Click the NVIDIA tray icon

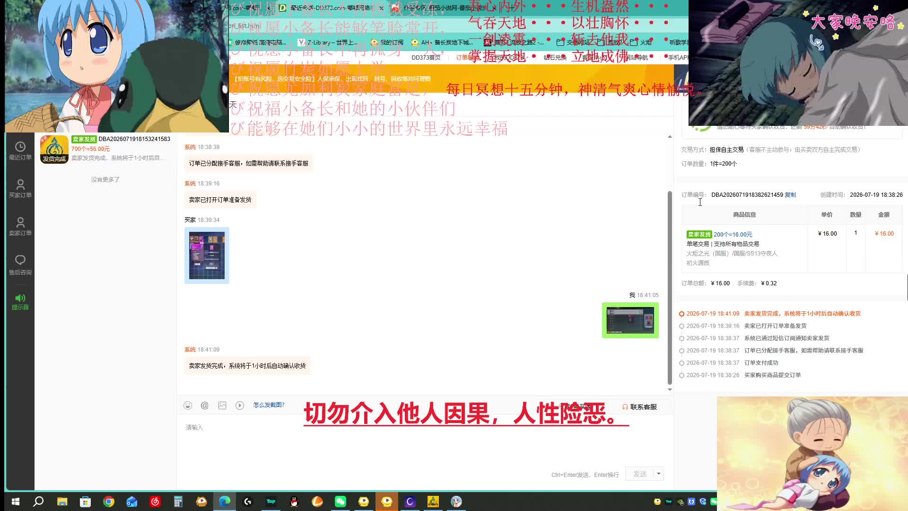pyautogui.click(x=680, y=502)
